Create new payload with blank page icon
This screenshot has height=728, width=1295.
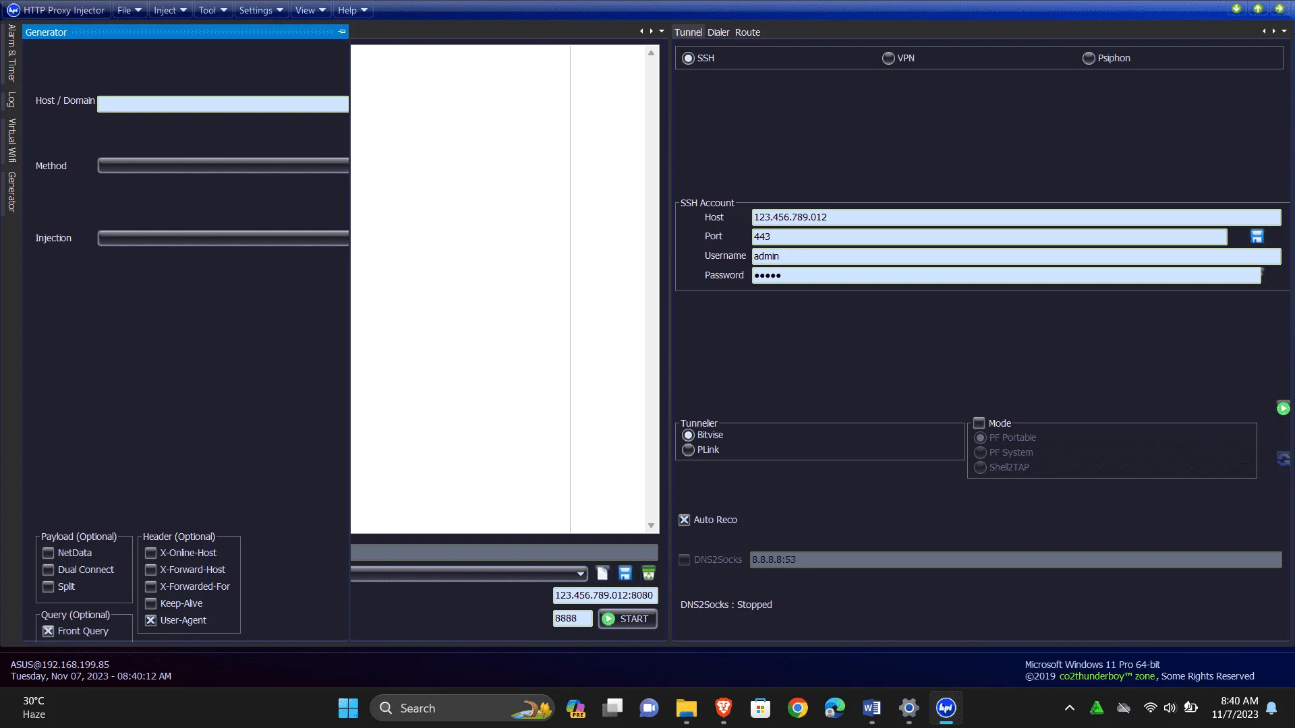tap(602, 573)
